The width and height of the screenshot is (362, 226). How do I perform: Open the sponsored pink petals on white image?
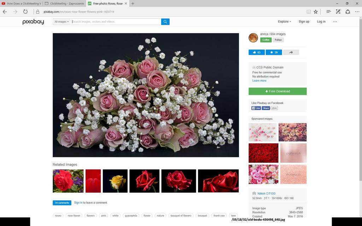tap(263, 132)
